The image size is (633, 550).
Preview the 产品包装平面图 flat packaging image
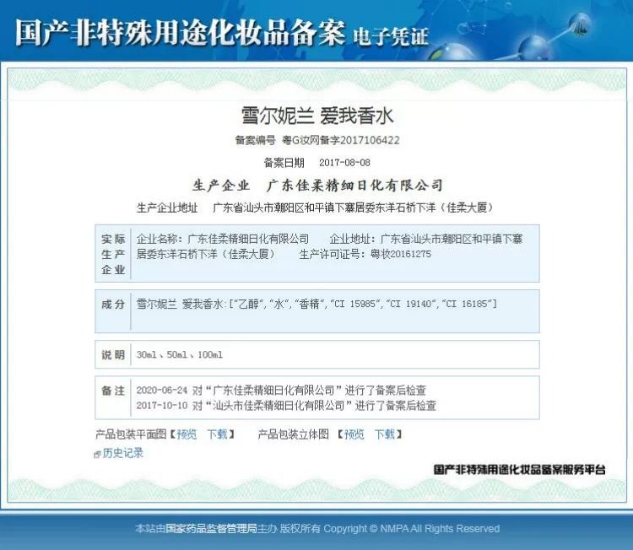coord(187,434)
